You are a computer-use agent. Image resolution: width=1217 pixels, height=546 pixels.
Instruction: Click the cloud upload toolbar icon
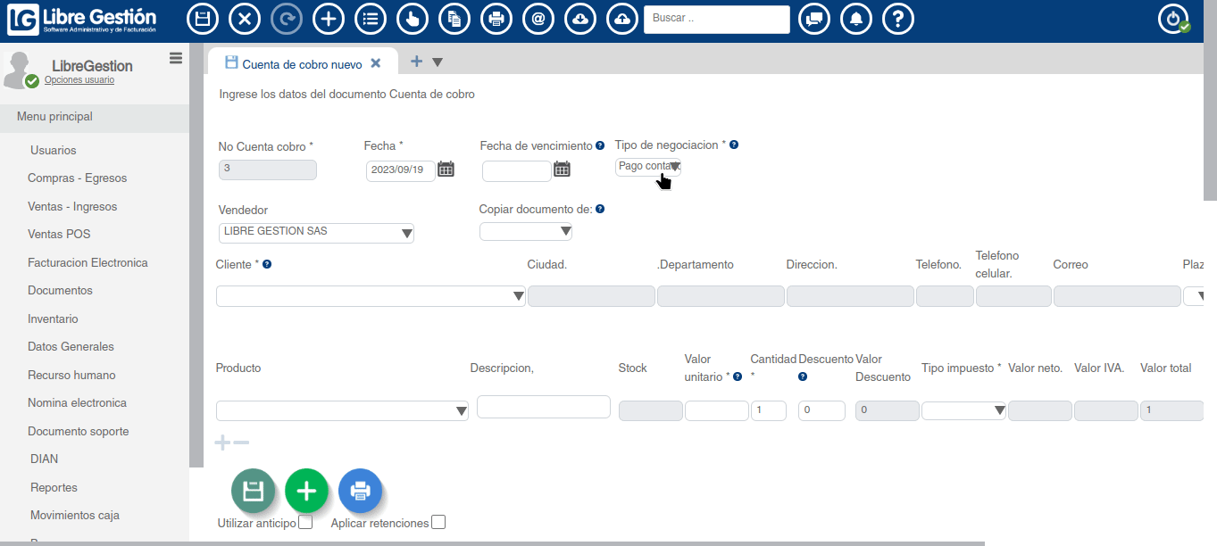point(622,18)
